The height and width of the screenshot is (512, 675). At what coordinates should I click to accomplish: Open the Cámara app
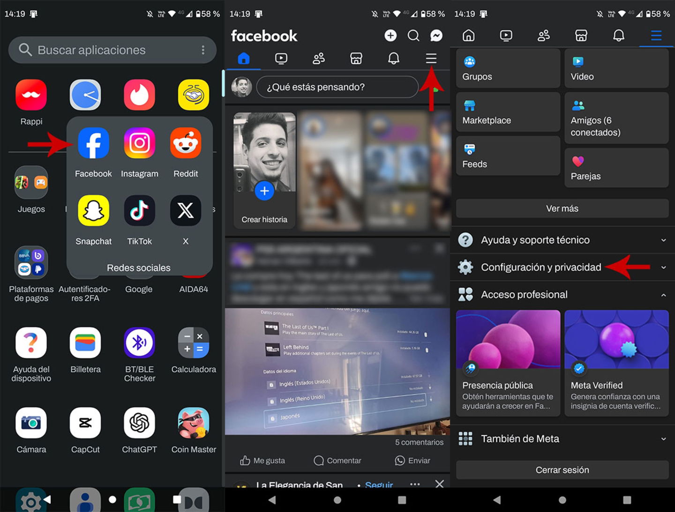(x=31, y=423)
